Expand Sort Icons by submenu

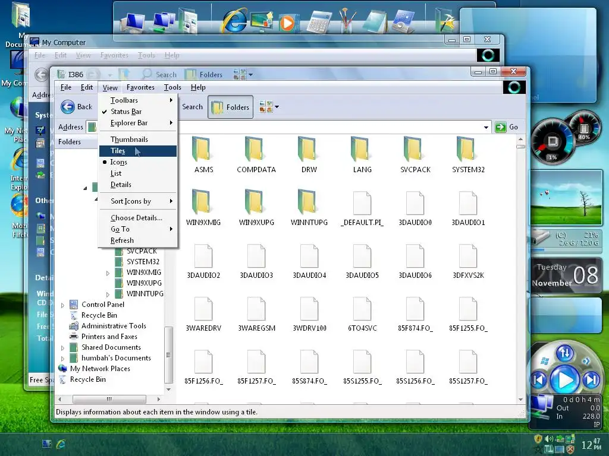coord(138,201)
